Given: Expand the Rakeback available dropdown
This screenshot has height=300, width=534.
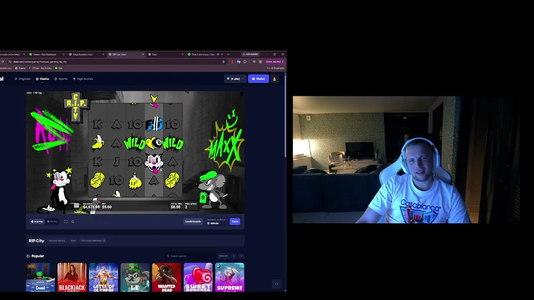Looking at the screenshot, I should click(x=217, y=220).
